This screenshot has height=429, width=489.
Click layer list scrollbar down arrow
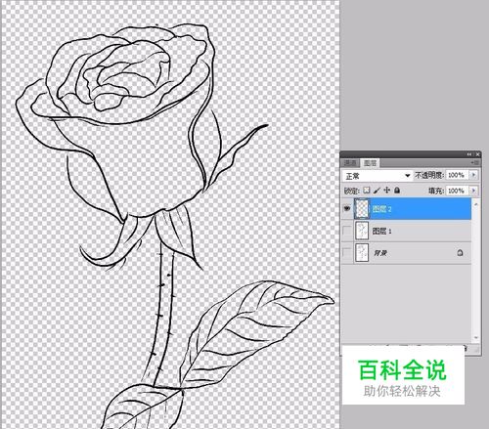(476, 338)
